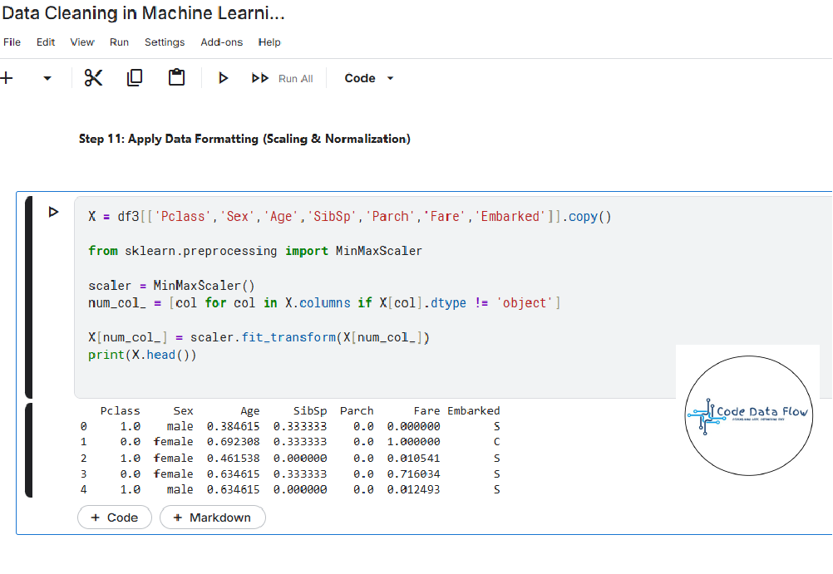Run the MinMaxScaler cell with its play icon

54,213
